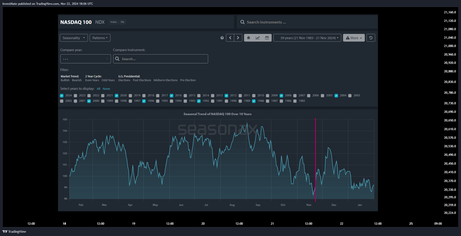
Task: Uncheck the 2012 year checkbox
Action: point(226,96)
